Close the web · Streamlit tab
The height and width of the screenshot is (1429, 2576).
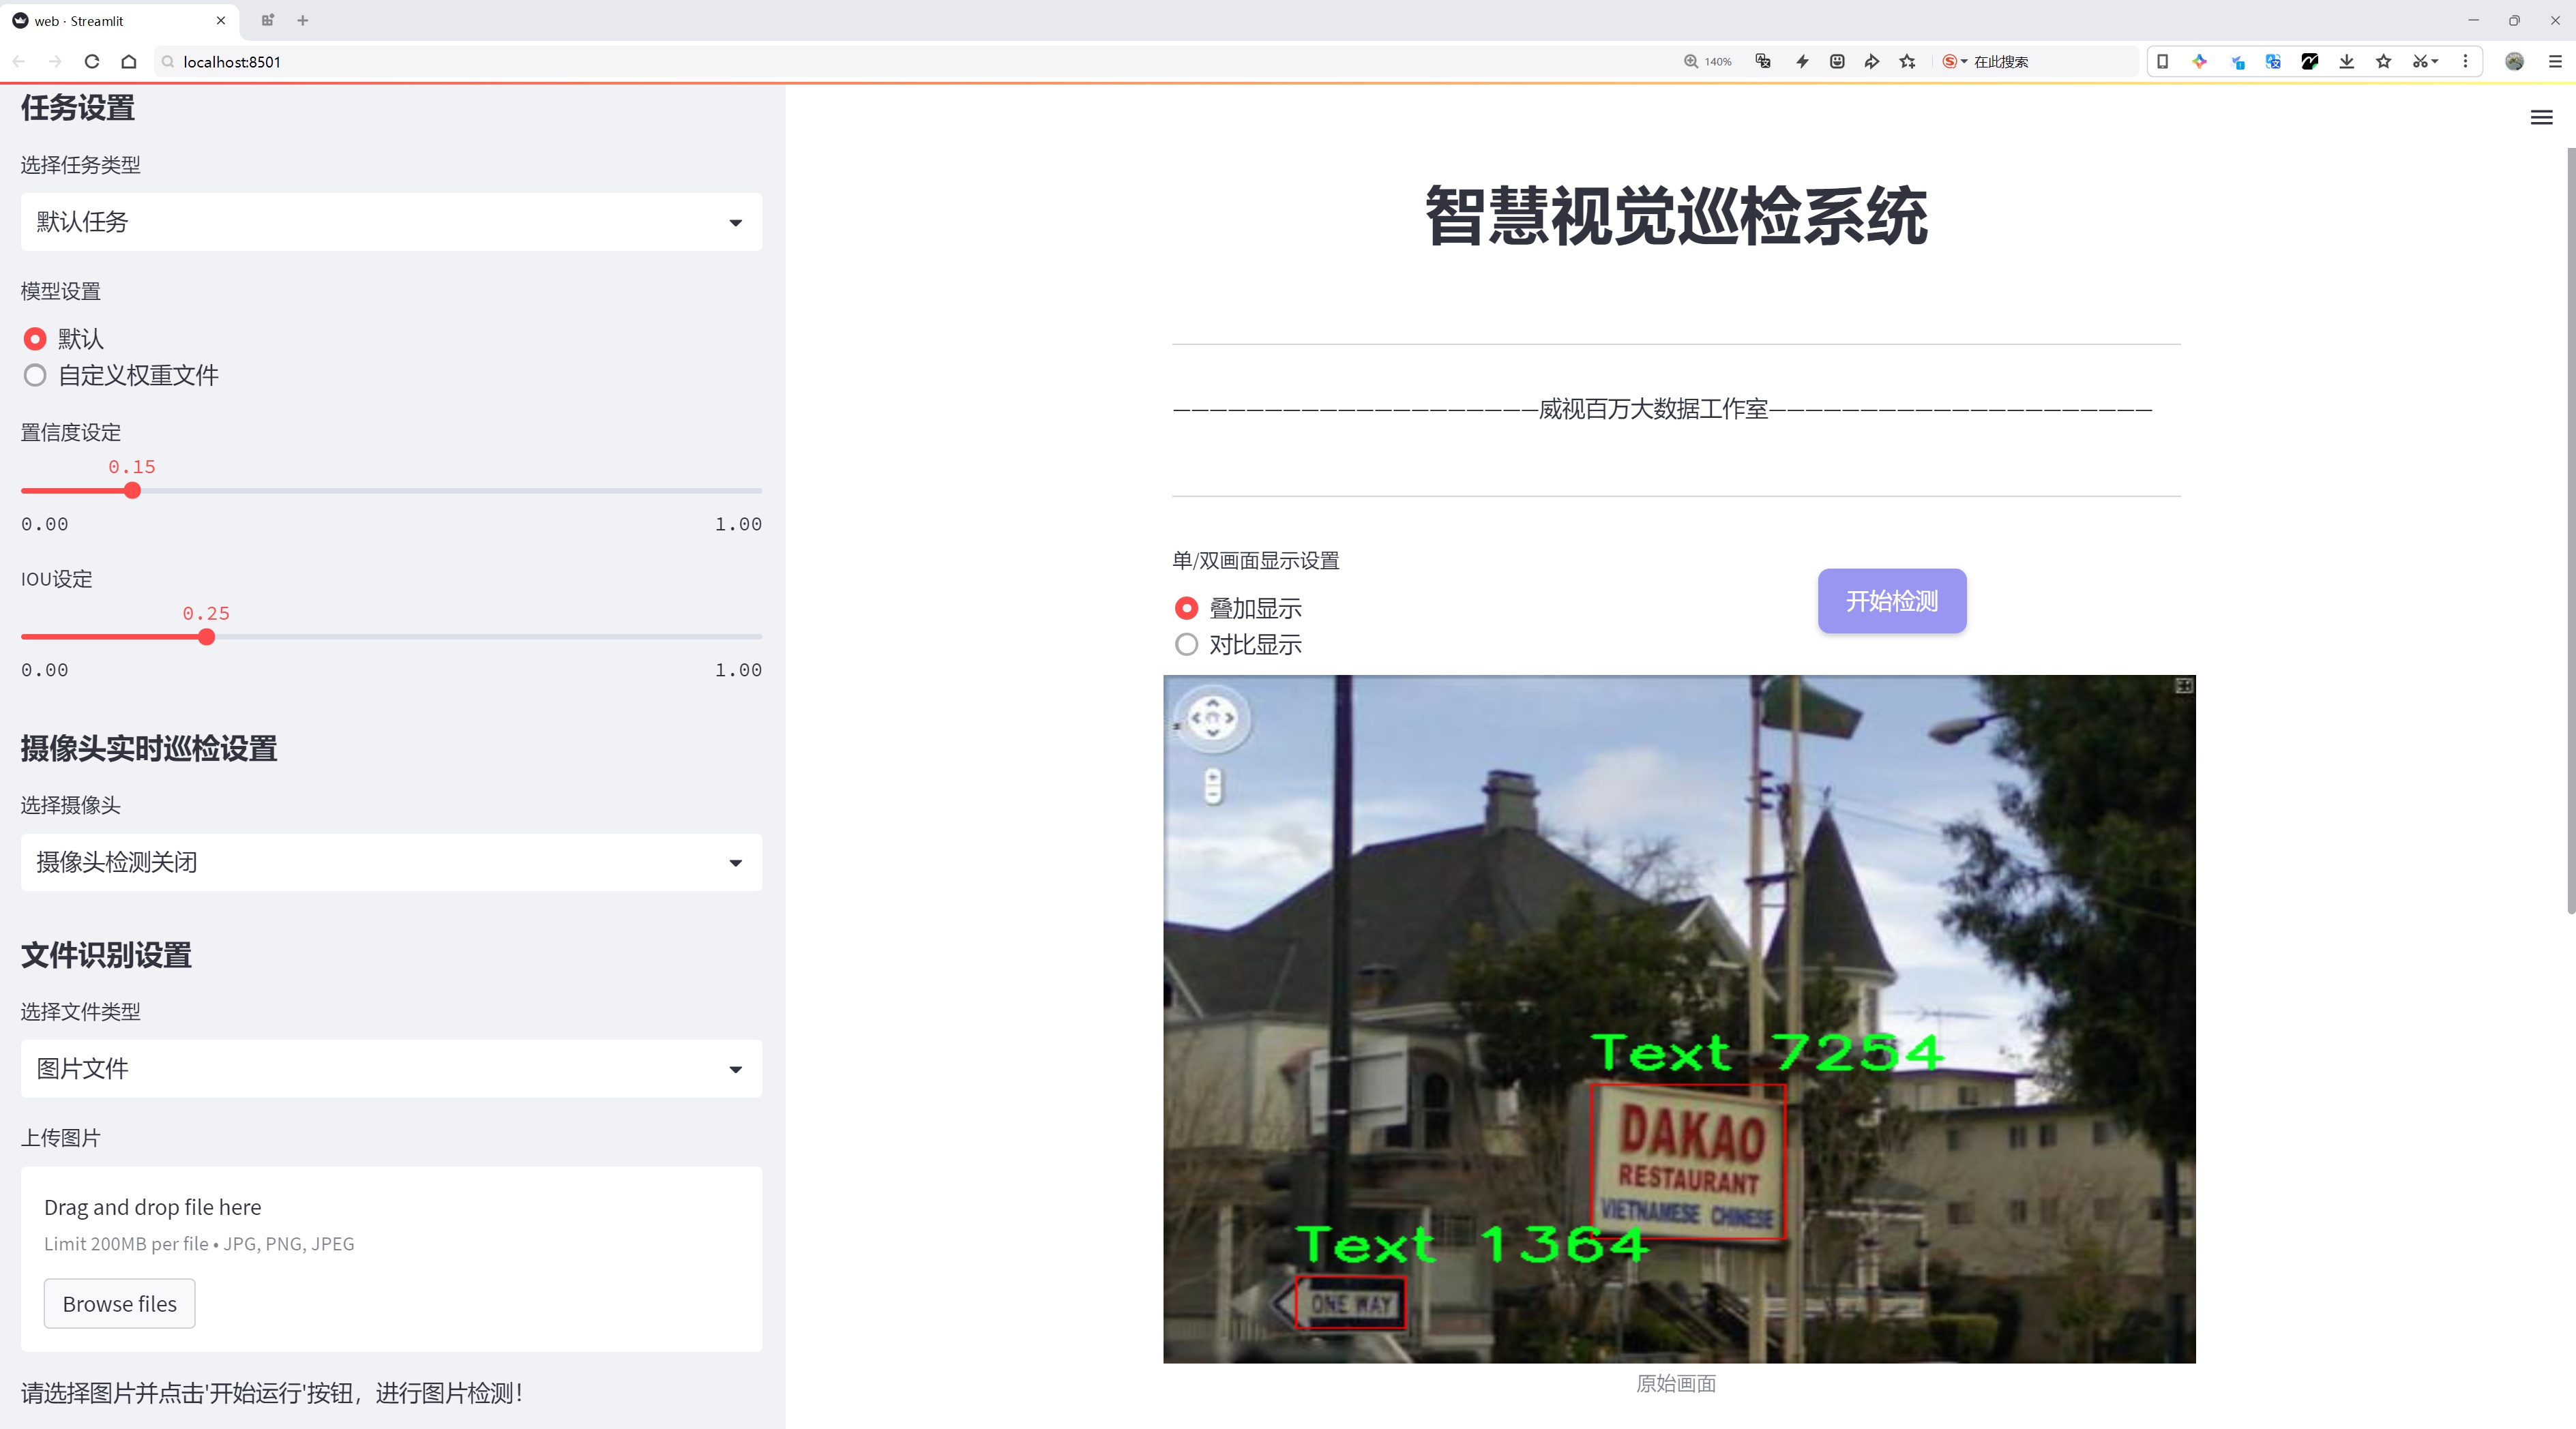221,20
